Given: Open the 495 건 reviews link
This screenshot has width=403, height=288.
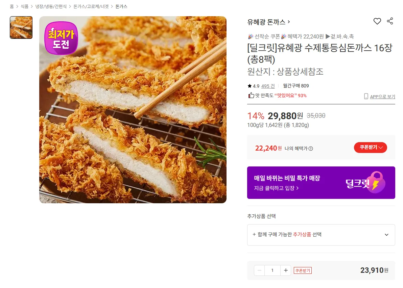Looking at the screenshot, I should [x=268, y=86].
